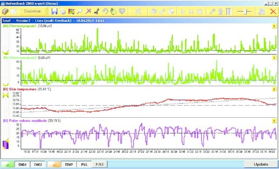This screenshot has height=169, width=279.
Task: Click the heart-shaped toolbar icon
Action: click(122, 12)
